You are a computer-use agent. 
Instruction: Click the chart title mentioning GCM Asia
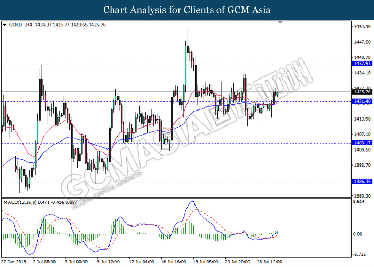click(187, 10)
